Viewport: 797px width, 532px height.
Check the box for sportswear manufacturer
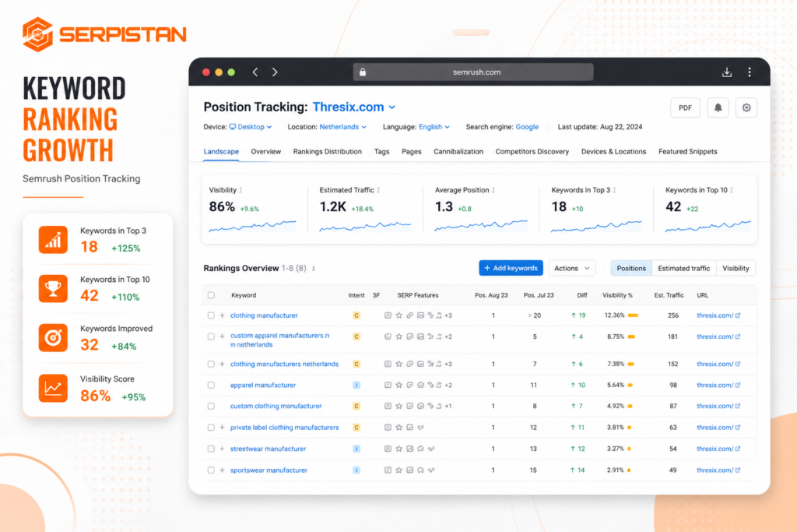[211, 470]
